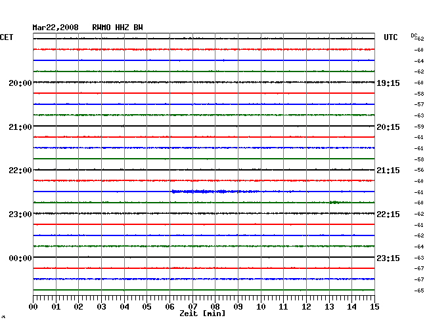427x324 pixels.
Task: Select minute tick label 10
Action: [x=261, y=307]
